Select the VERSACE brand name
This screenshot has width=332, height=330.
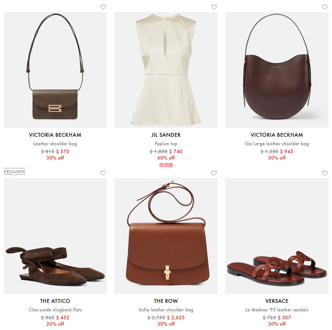pyautogui.click(x=277, y=301)
